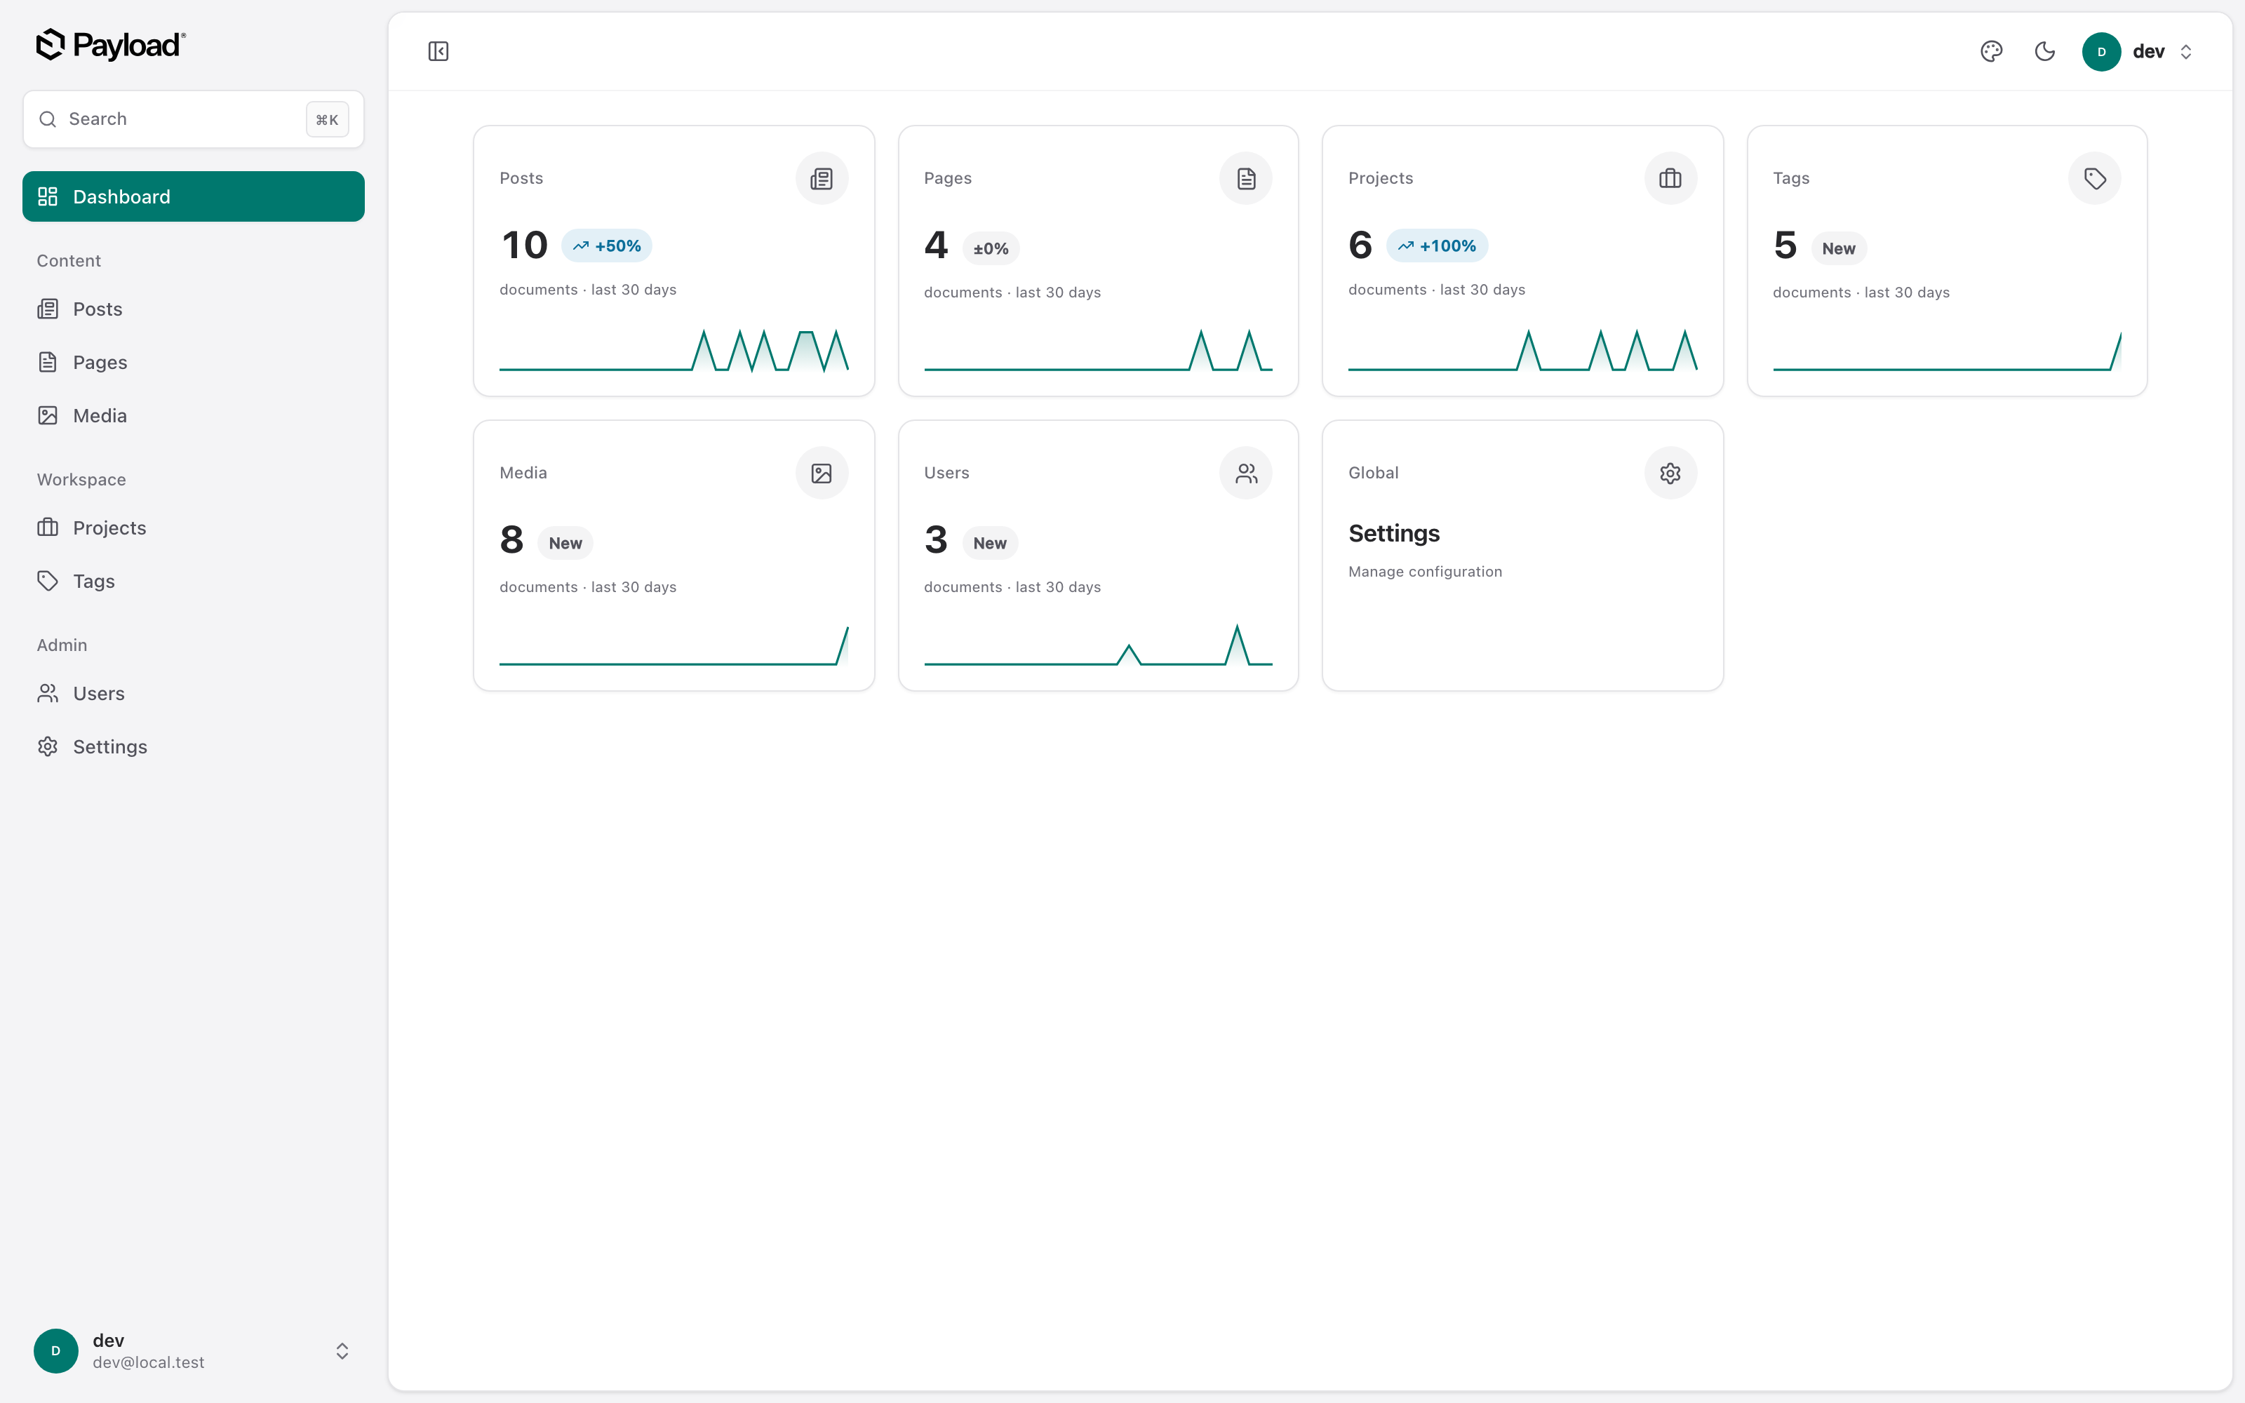Open the Settings global card heading
This screenshot has width=2245, height=1403.
1394,534
